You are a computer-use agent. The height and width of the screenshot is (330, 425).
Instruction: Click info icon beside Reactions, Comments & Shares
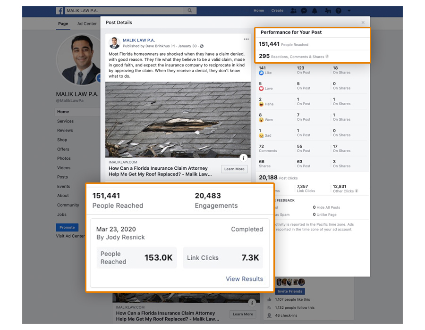point(327,57)
